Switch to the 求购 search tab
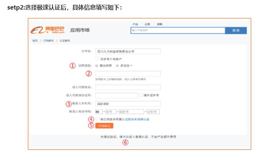The height and width of the screenshot is (152, 265). pos(159,24)
